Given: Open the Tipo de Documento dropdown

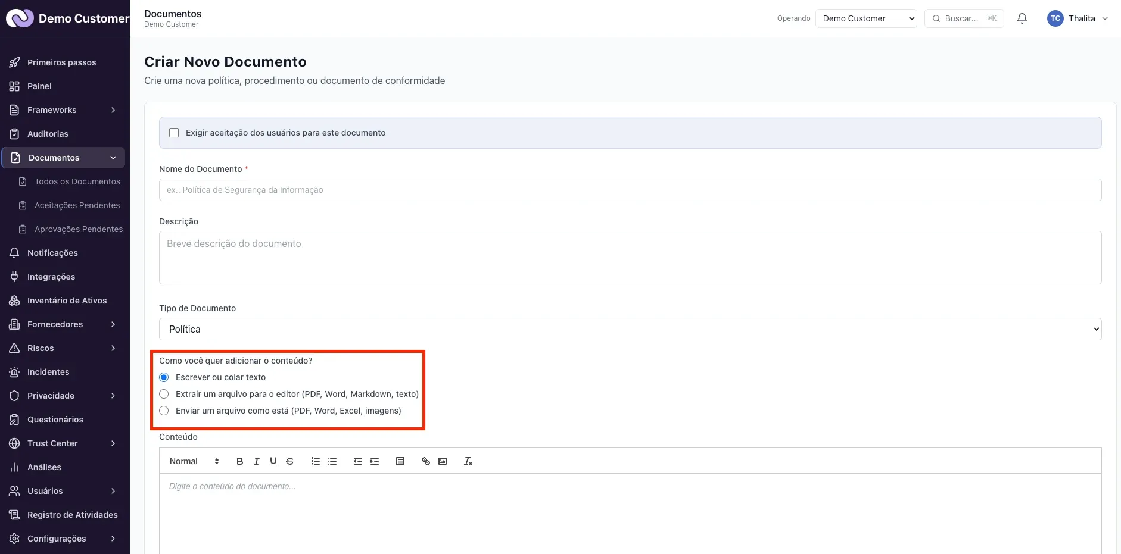Looking at the screenshot, I should click(630, 329).
